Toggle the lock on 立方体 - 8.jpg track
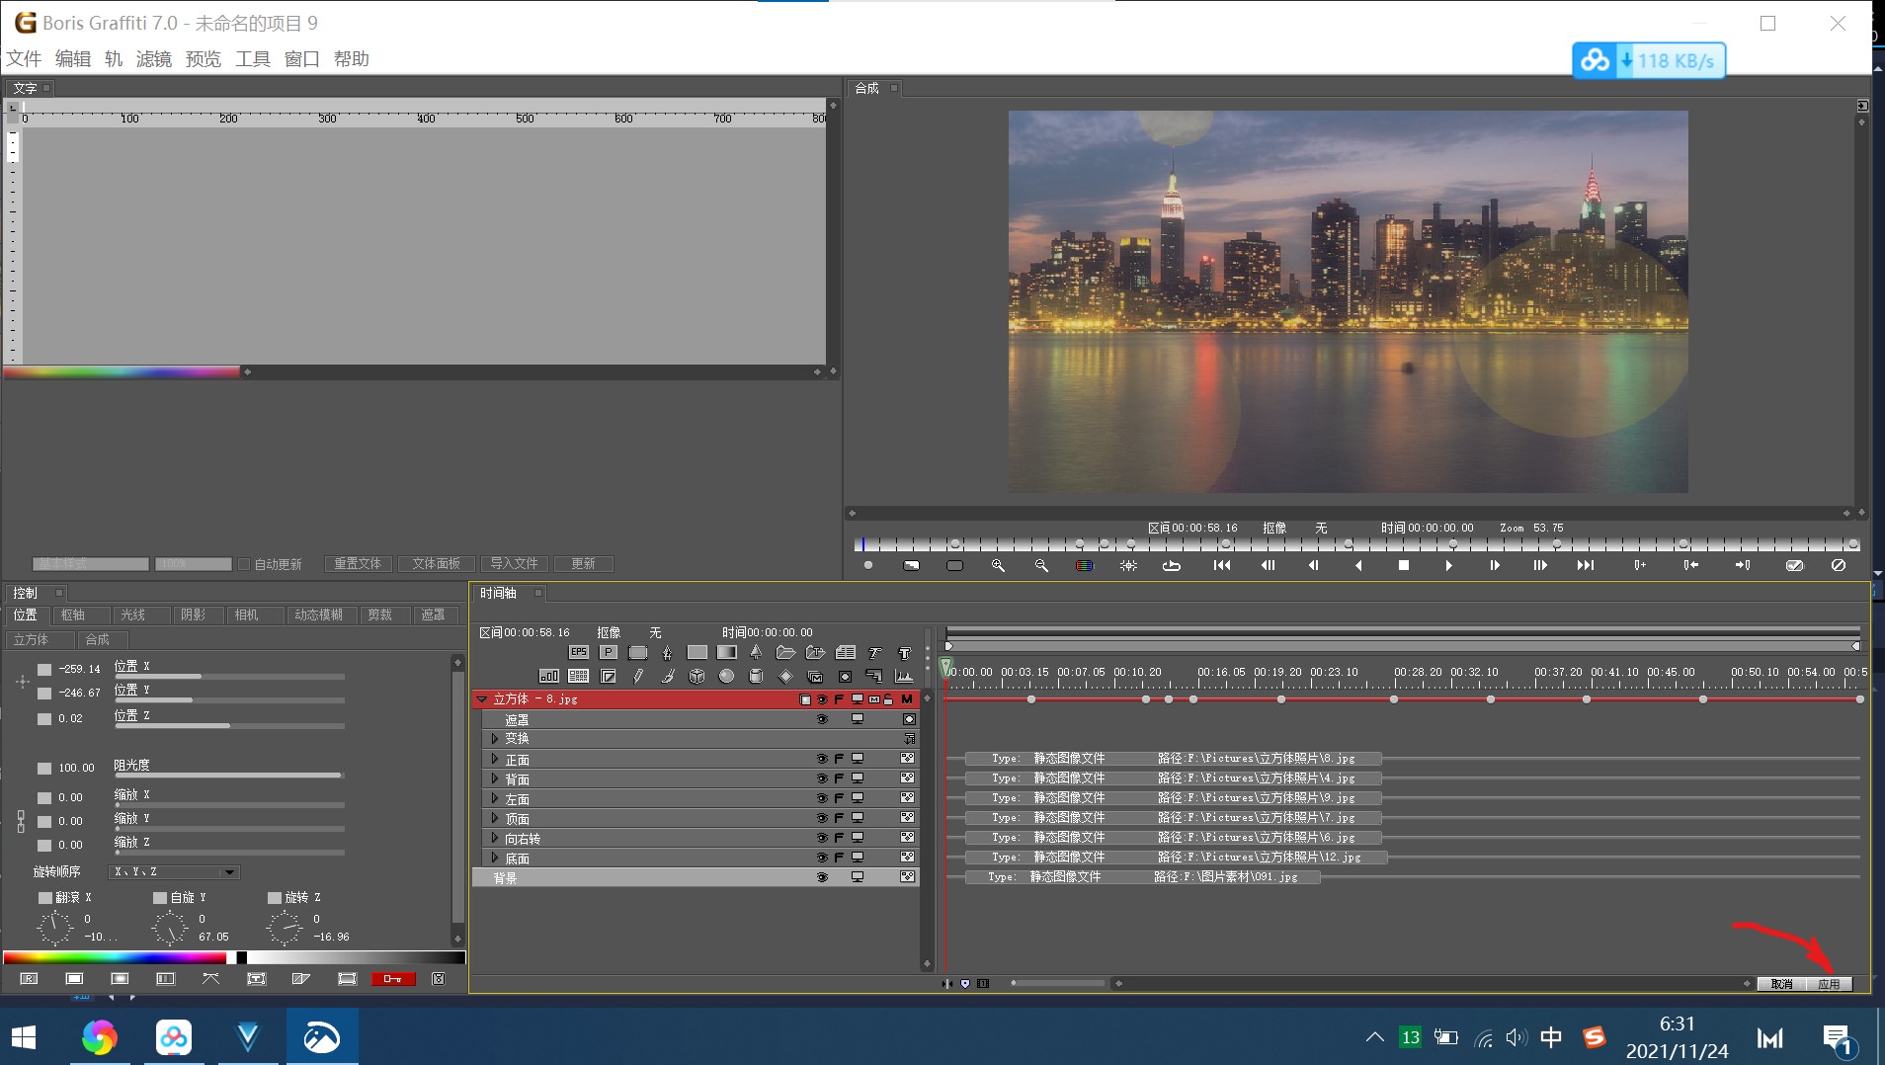1885x1065 pixels. (888, 699)
